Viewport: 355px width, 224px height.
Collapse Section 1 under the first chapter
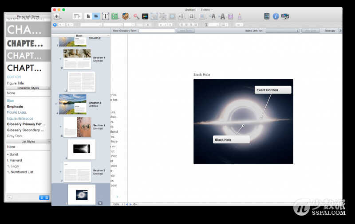pyautogui.click(x=60, y=59)
